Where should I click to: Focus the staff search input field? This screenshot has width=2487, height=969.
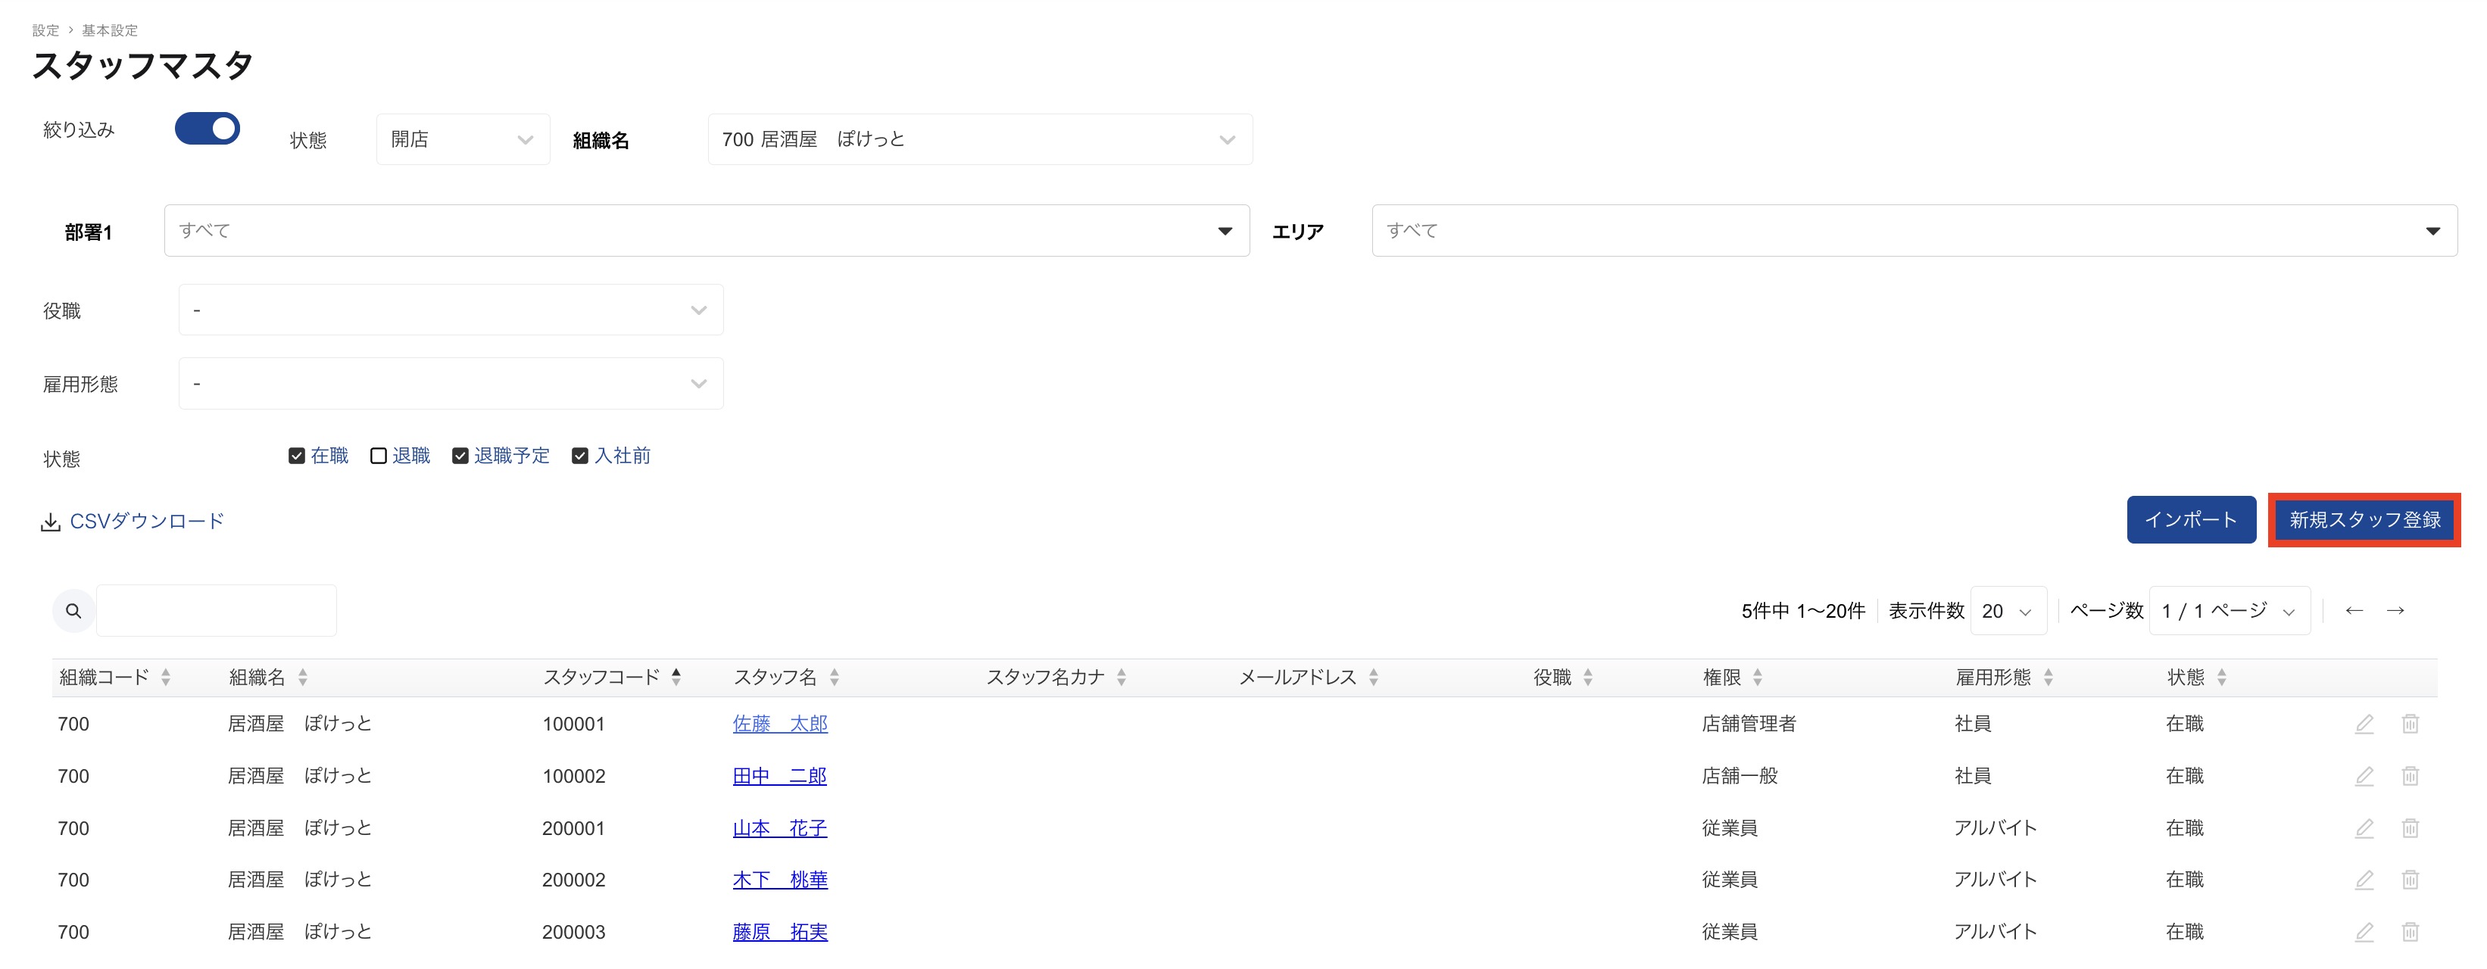[x=217, y=611]
